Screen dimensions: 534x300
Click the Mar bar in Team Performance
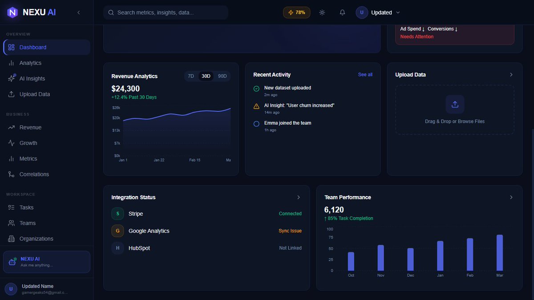(500, 252)
